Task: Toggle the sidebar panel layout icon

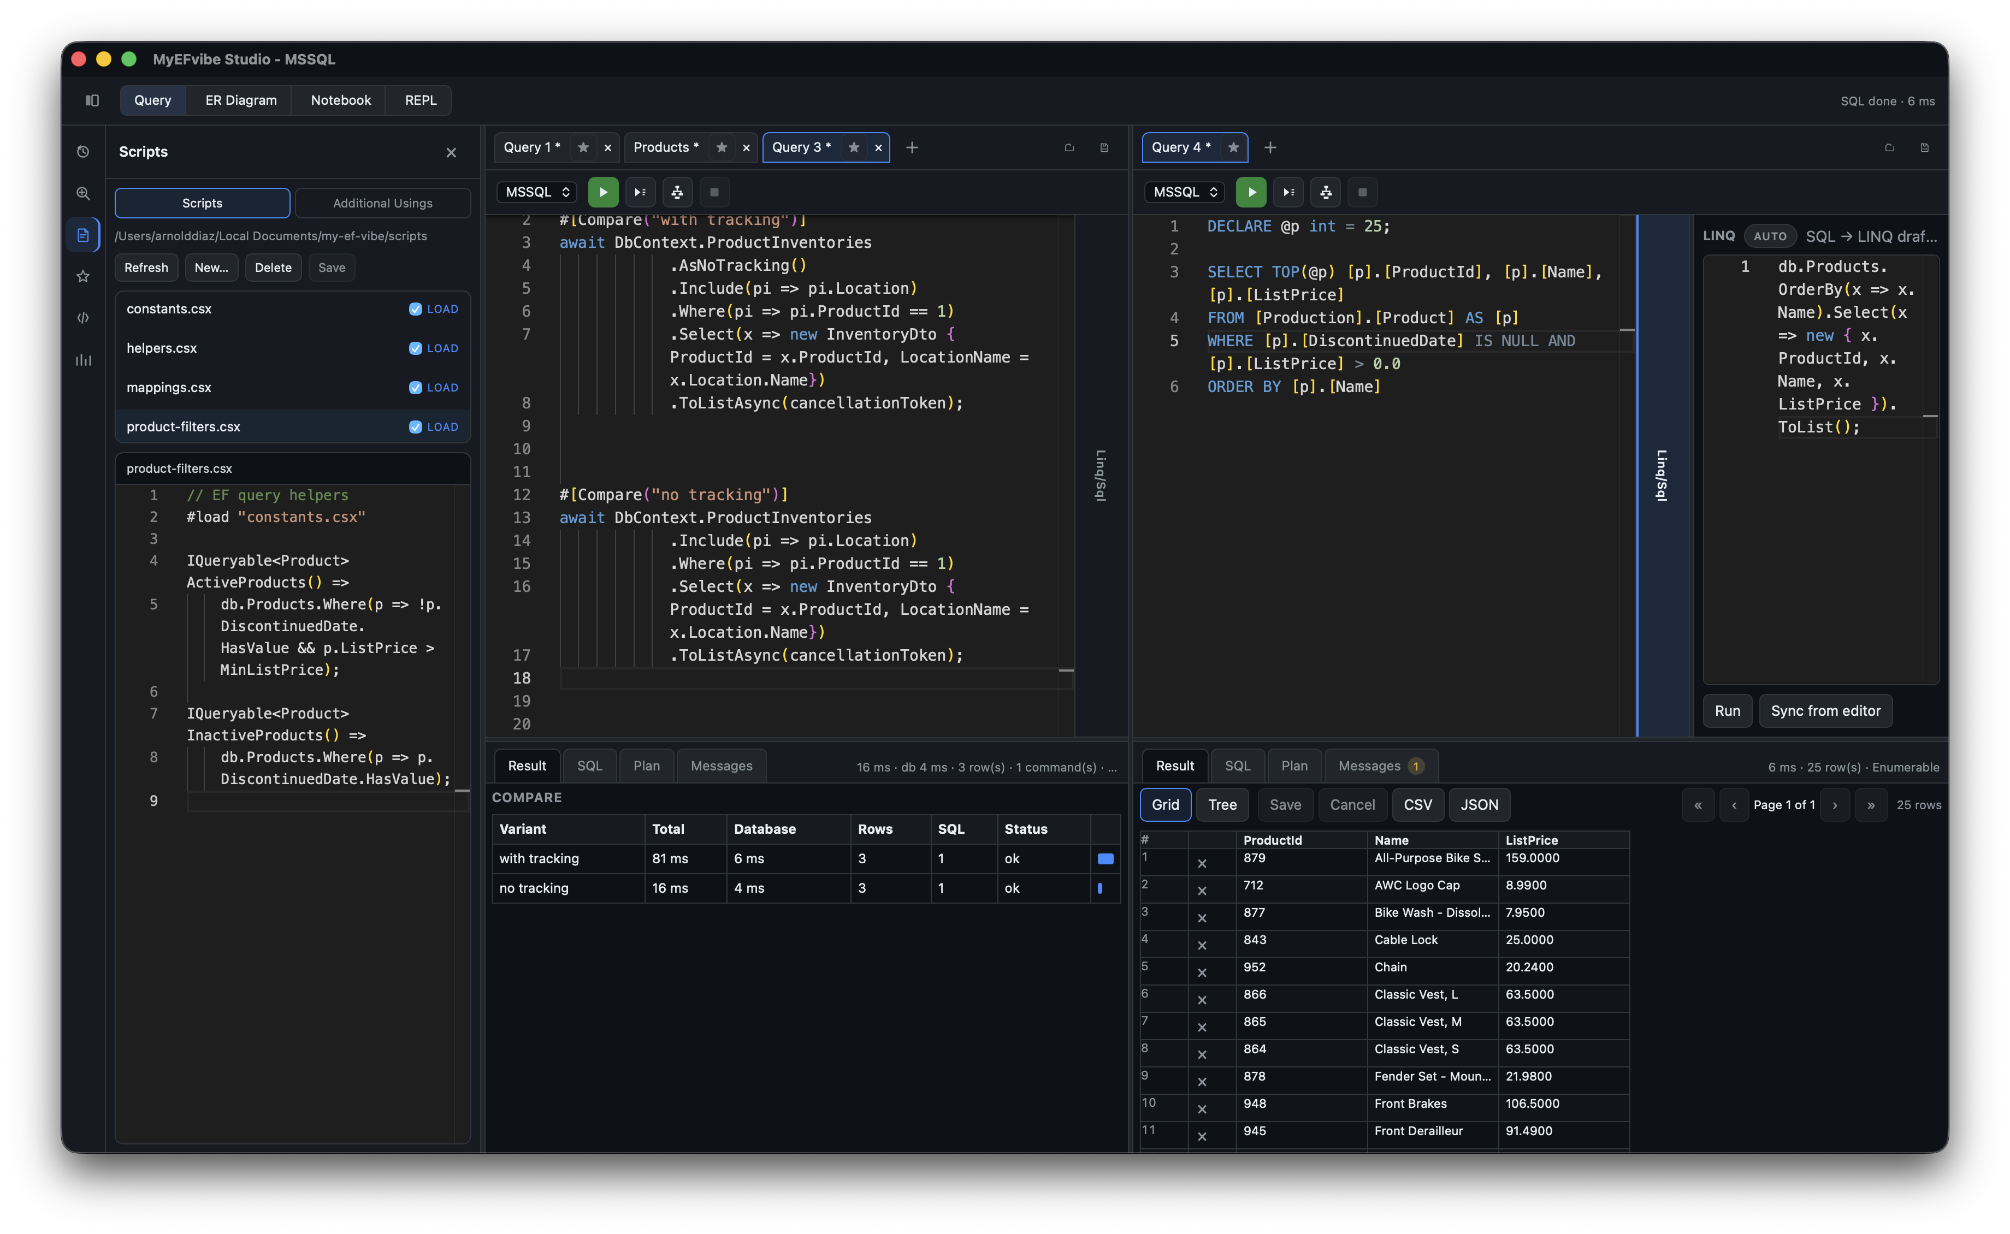Action: tap(92, 100)
